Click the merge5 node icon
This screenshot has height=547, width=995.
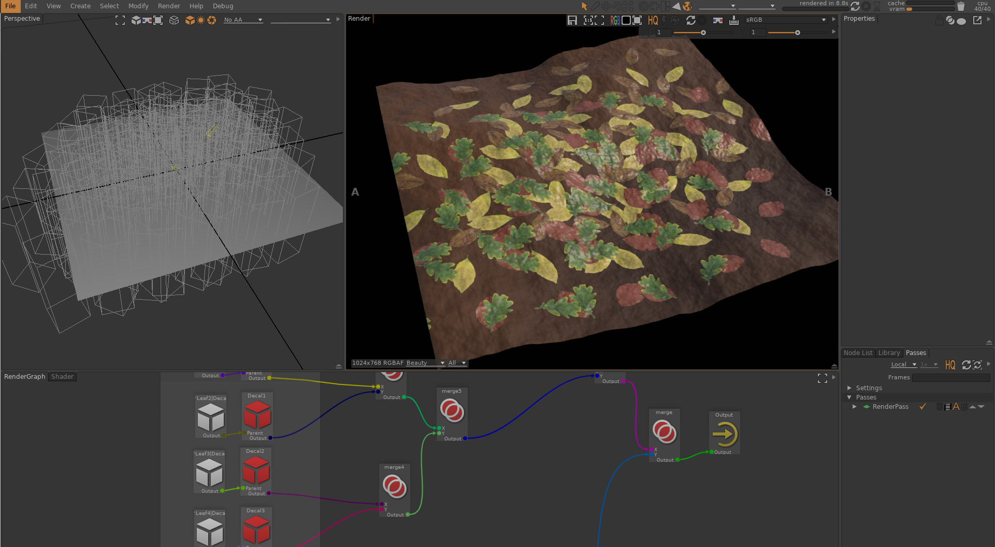point(452,411)
